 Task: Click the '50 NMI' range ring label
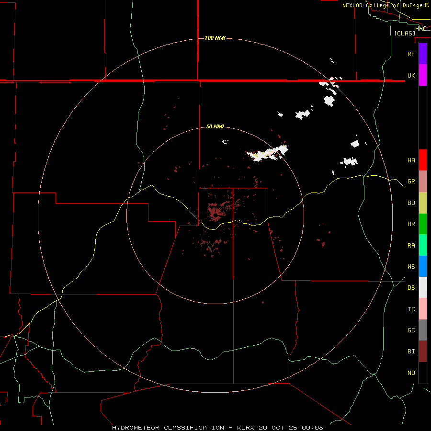click(x=215, y=126)
